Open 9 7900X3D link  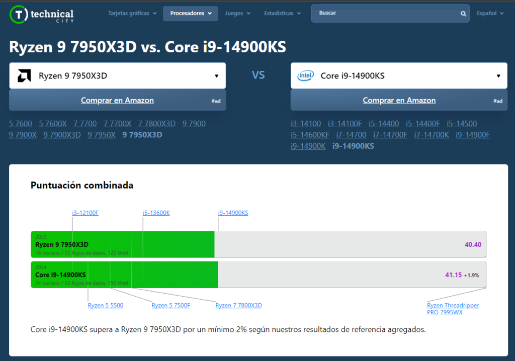pyautogui.click(x=62, y=135)
